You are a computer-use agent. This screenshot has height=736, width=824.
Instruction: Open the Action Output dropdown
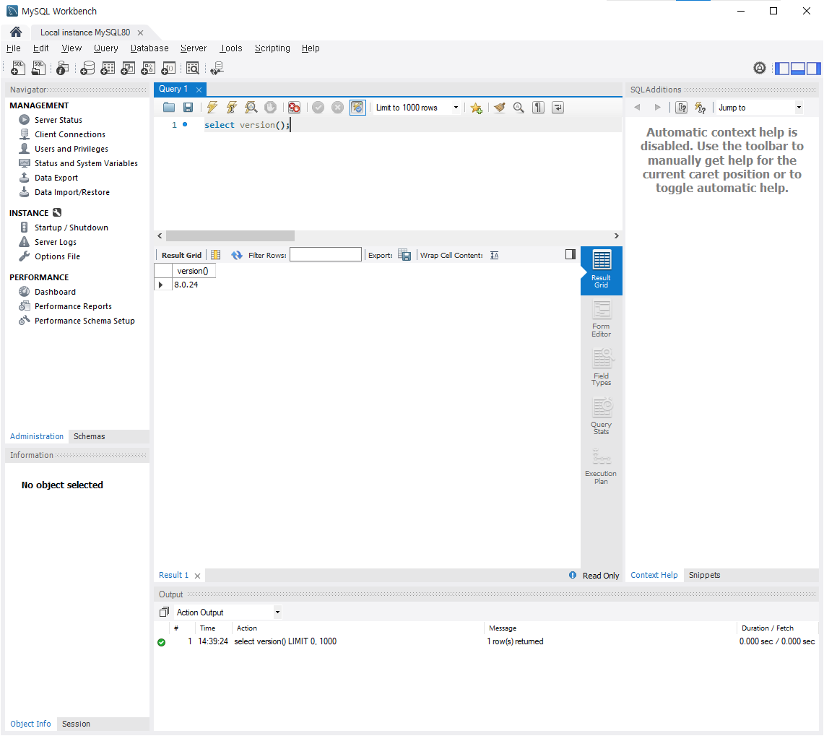tap(228, 612)
